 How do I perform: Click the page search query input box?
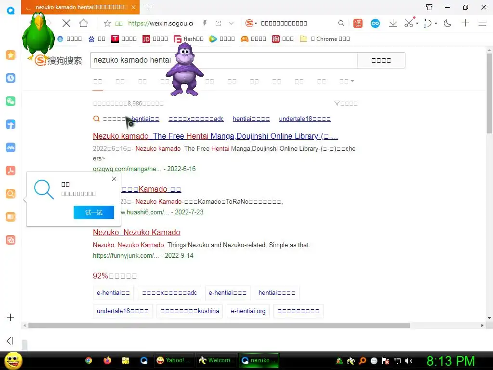pyautogui.click(x=223, y=60)
